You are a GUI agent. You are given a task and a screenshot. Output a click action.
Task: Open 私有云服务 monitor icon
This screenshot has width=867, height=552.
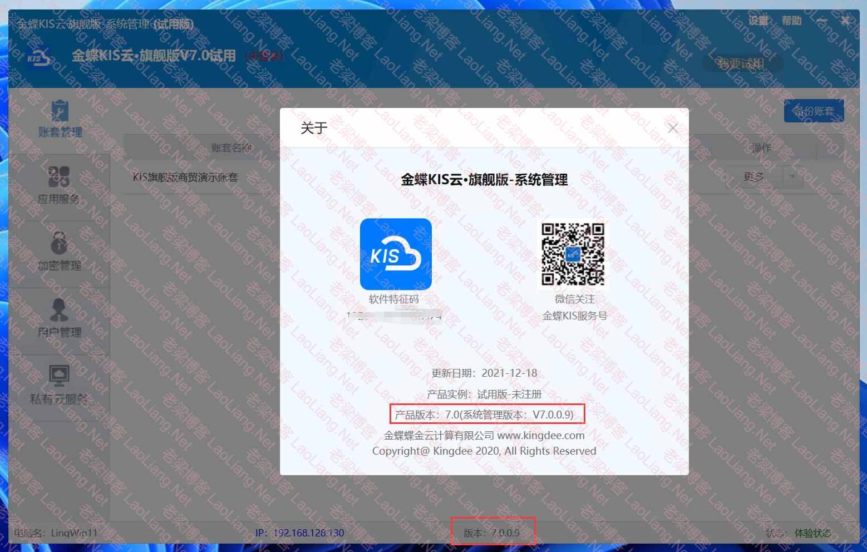tap(59, 377)
